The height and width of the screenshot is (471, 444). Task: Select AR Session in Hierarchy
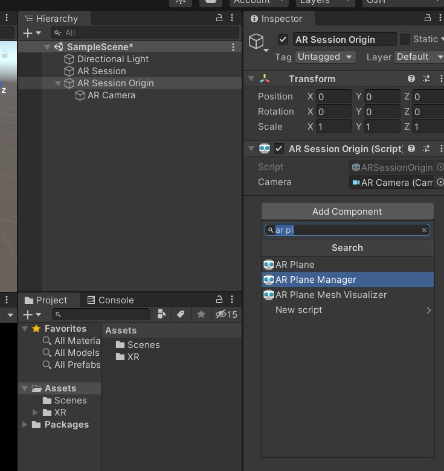pyautogui.click(x=101, y=71)
